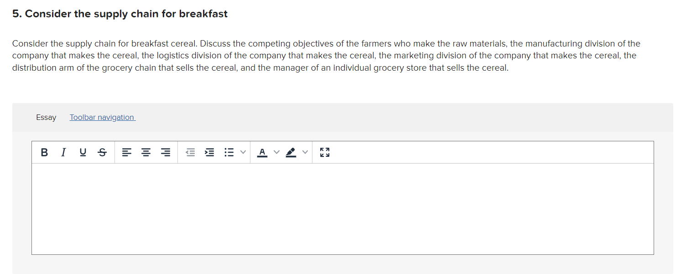Open the bullet list style dropdown
The height and width of the screenshot is (274, 681).
[243, 152]
